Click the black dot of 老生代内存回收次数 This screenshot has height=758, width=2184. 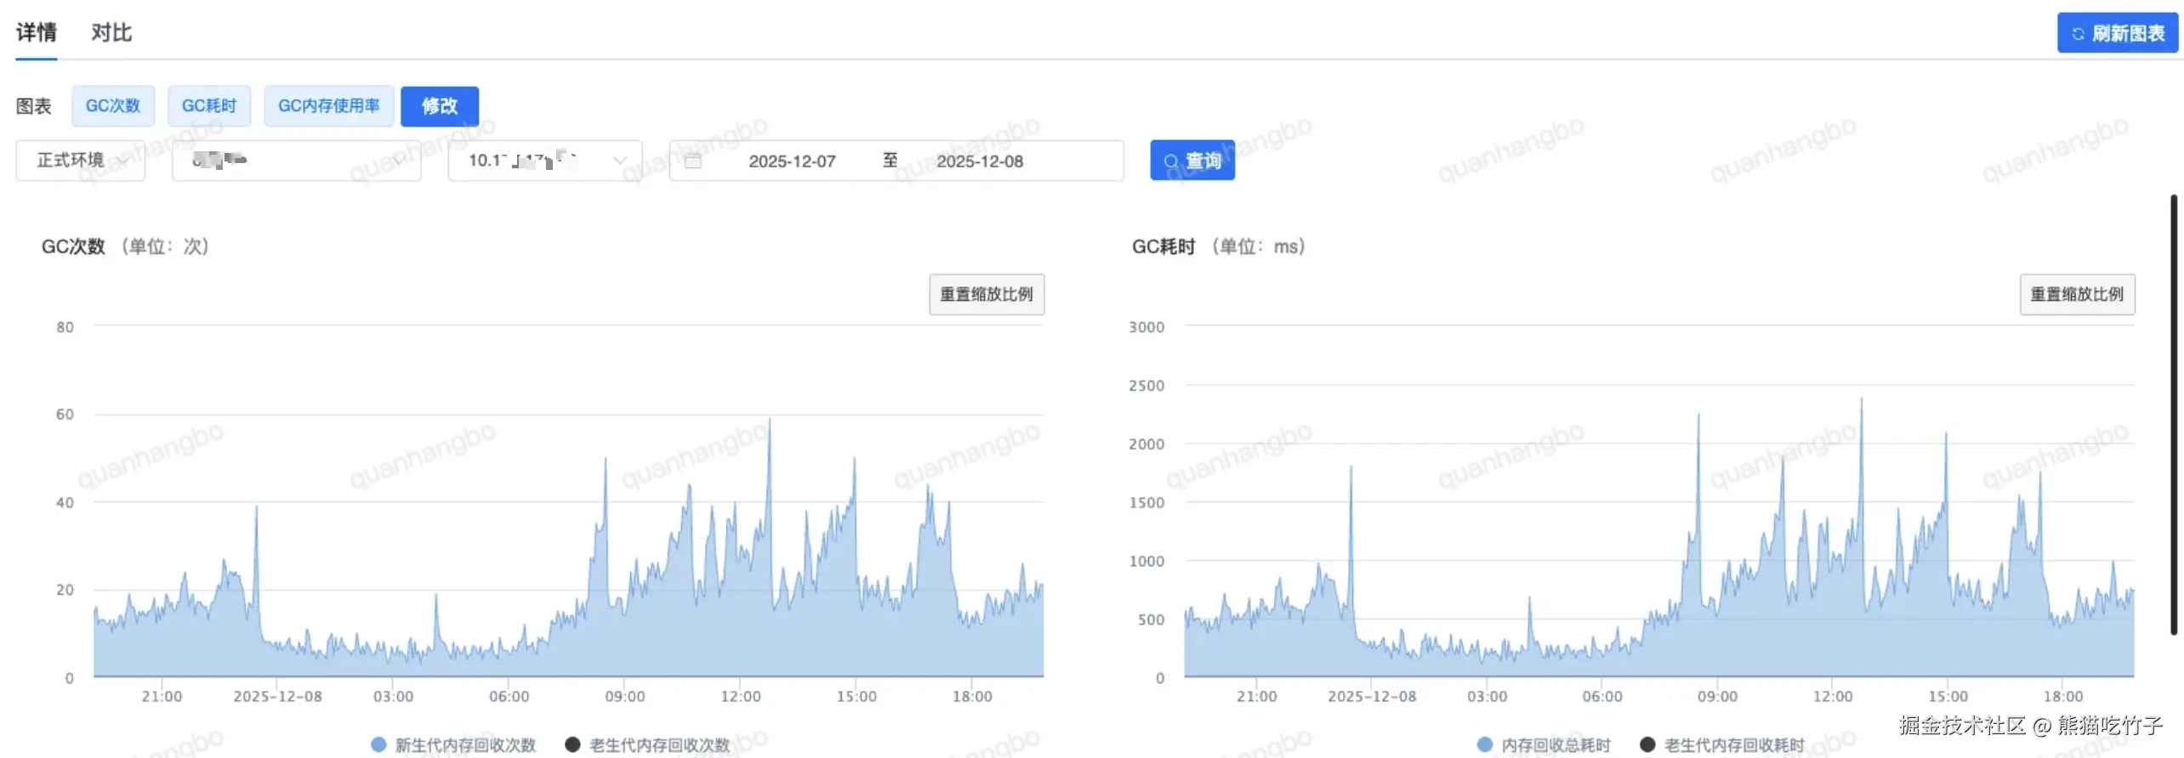click(x=572, y=744)
